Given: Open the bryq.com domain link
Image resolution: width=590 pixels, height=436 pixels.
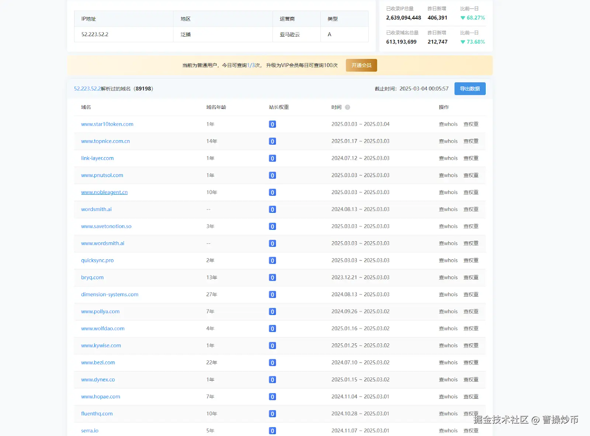Looking at the screenshot, I should 92,277.
